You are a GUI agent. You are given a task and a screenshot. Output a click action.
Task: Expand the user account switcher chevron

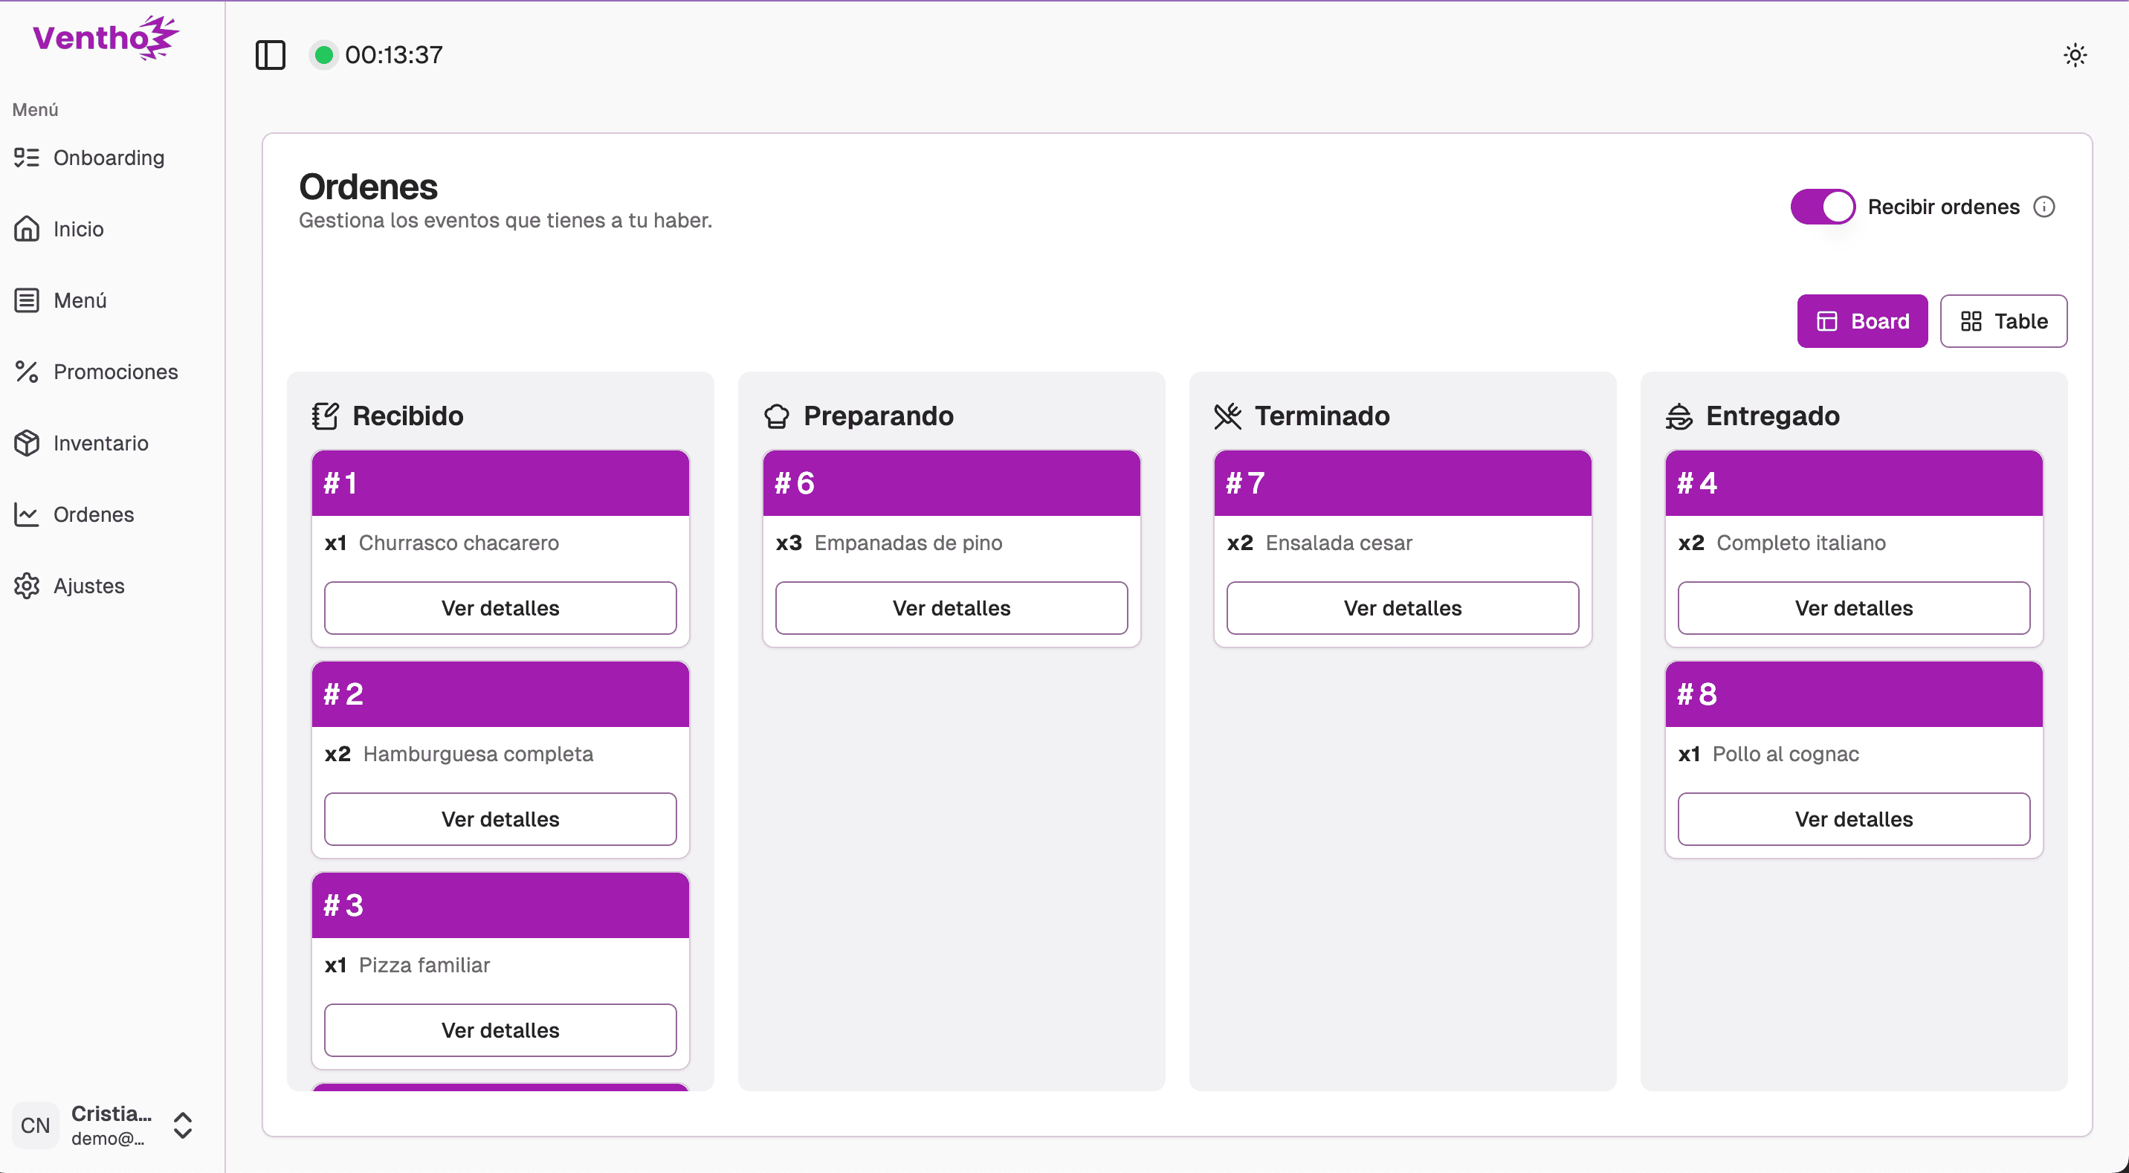183,1125
